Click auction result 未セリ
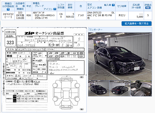This screenshot has height=113, width=155. 122,15
